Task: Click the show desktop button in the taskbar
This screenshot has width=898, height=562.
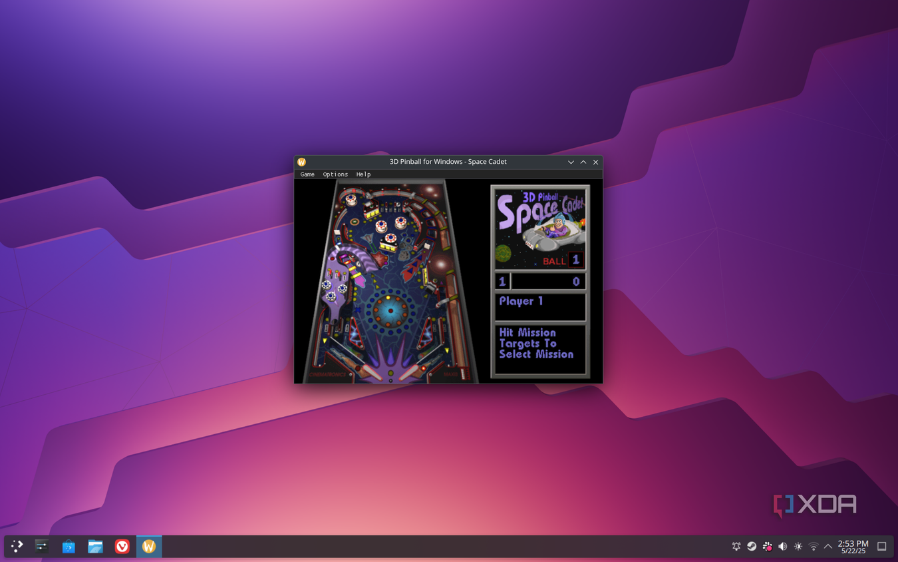Action: tap(882, 547)
